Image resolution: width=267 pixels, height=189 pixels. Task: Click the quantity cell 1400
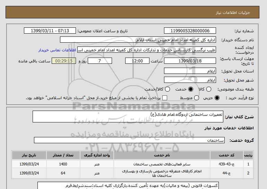pyautogui.click(x=63, y=164)
